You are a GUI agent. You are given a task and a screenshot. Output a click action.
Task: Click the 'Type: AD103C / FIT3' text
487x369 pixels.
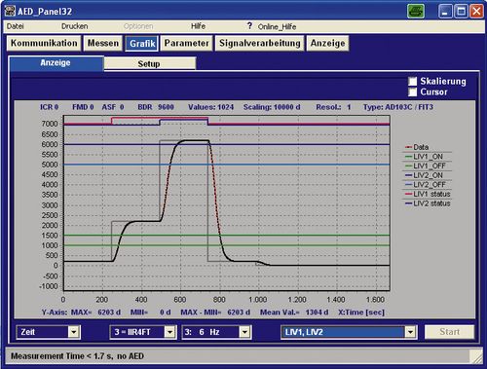(x=398, y=107)
